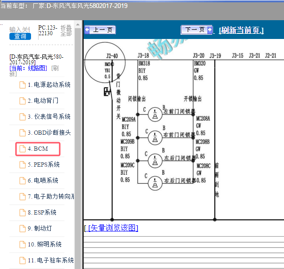Click document icon beside 仪表信号系统
Image resolution: width=284 pixels, height=269 pixels.
(23, 117)
